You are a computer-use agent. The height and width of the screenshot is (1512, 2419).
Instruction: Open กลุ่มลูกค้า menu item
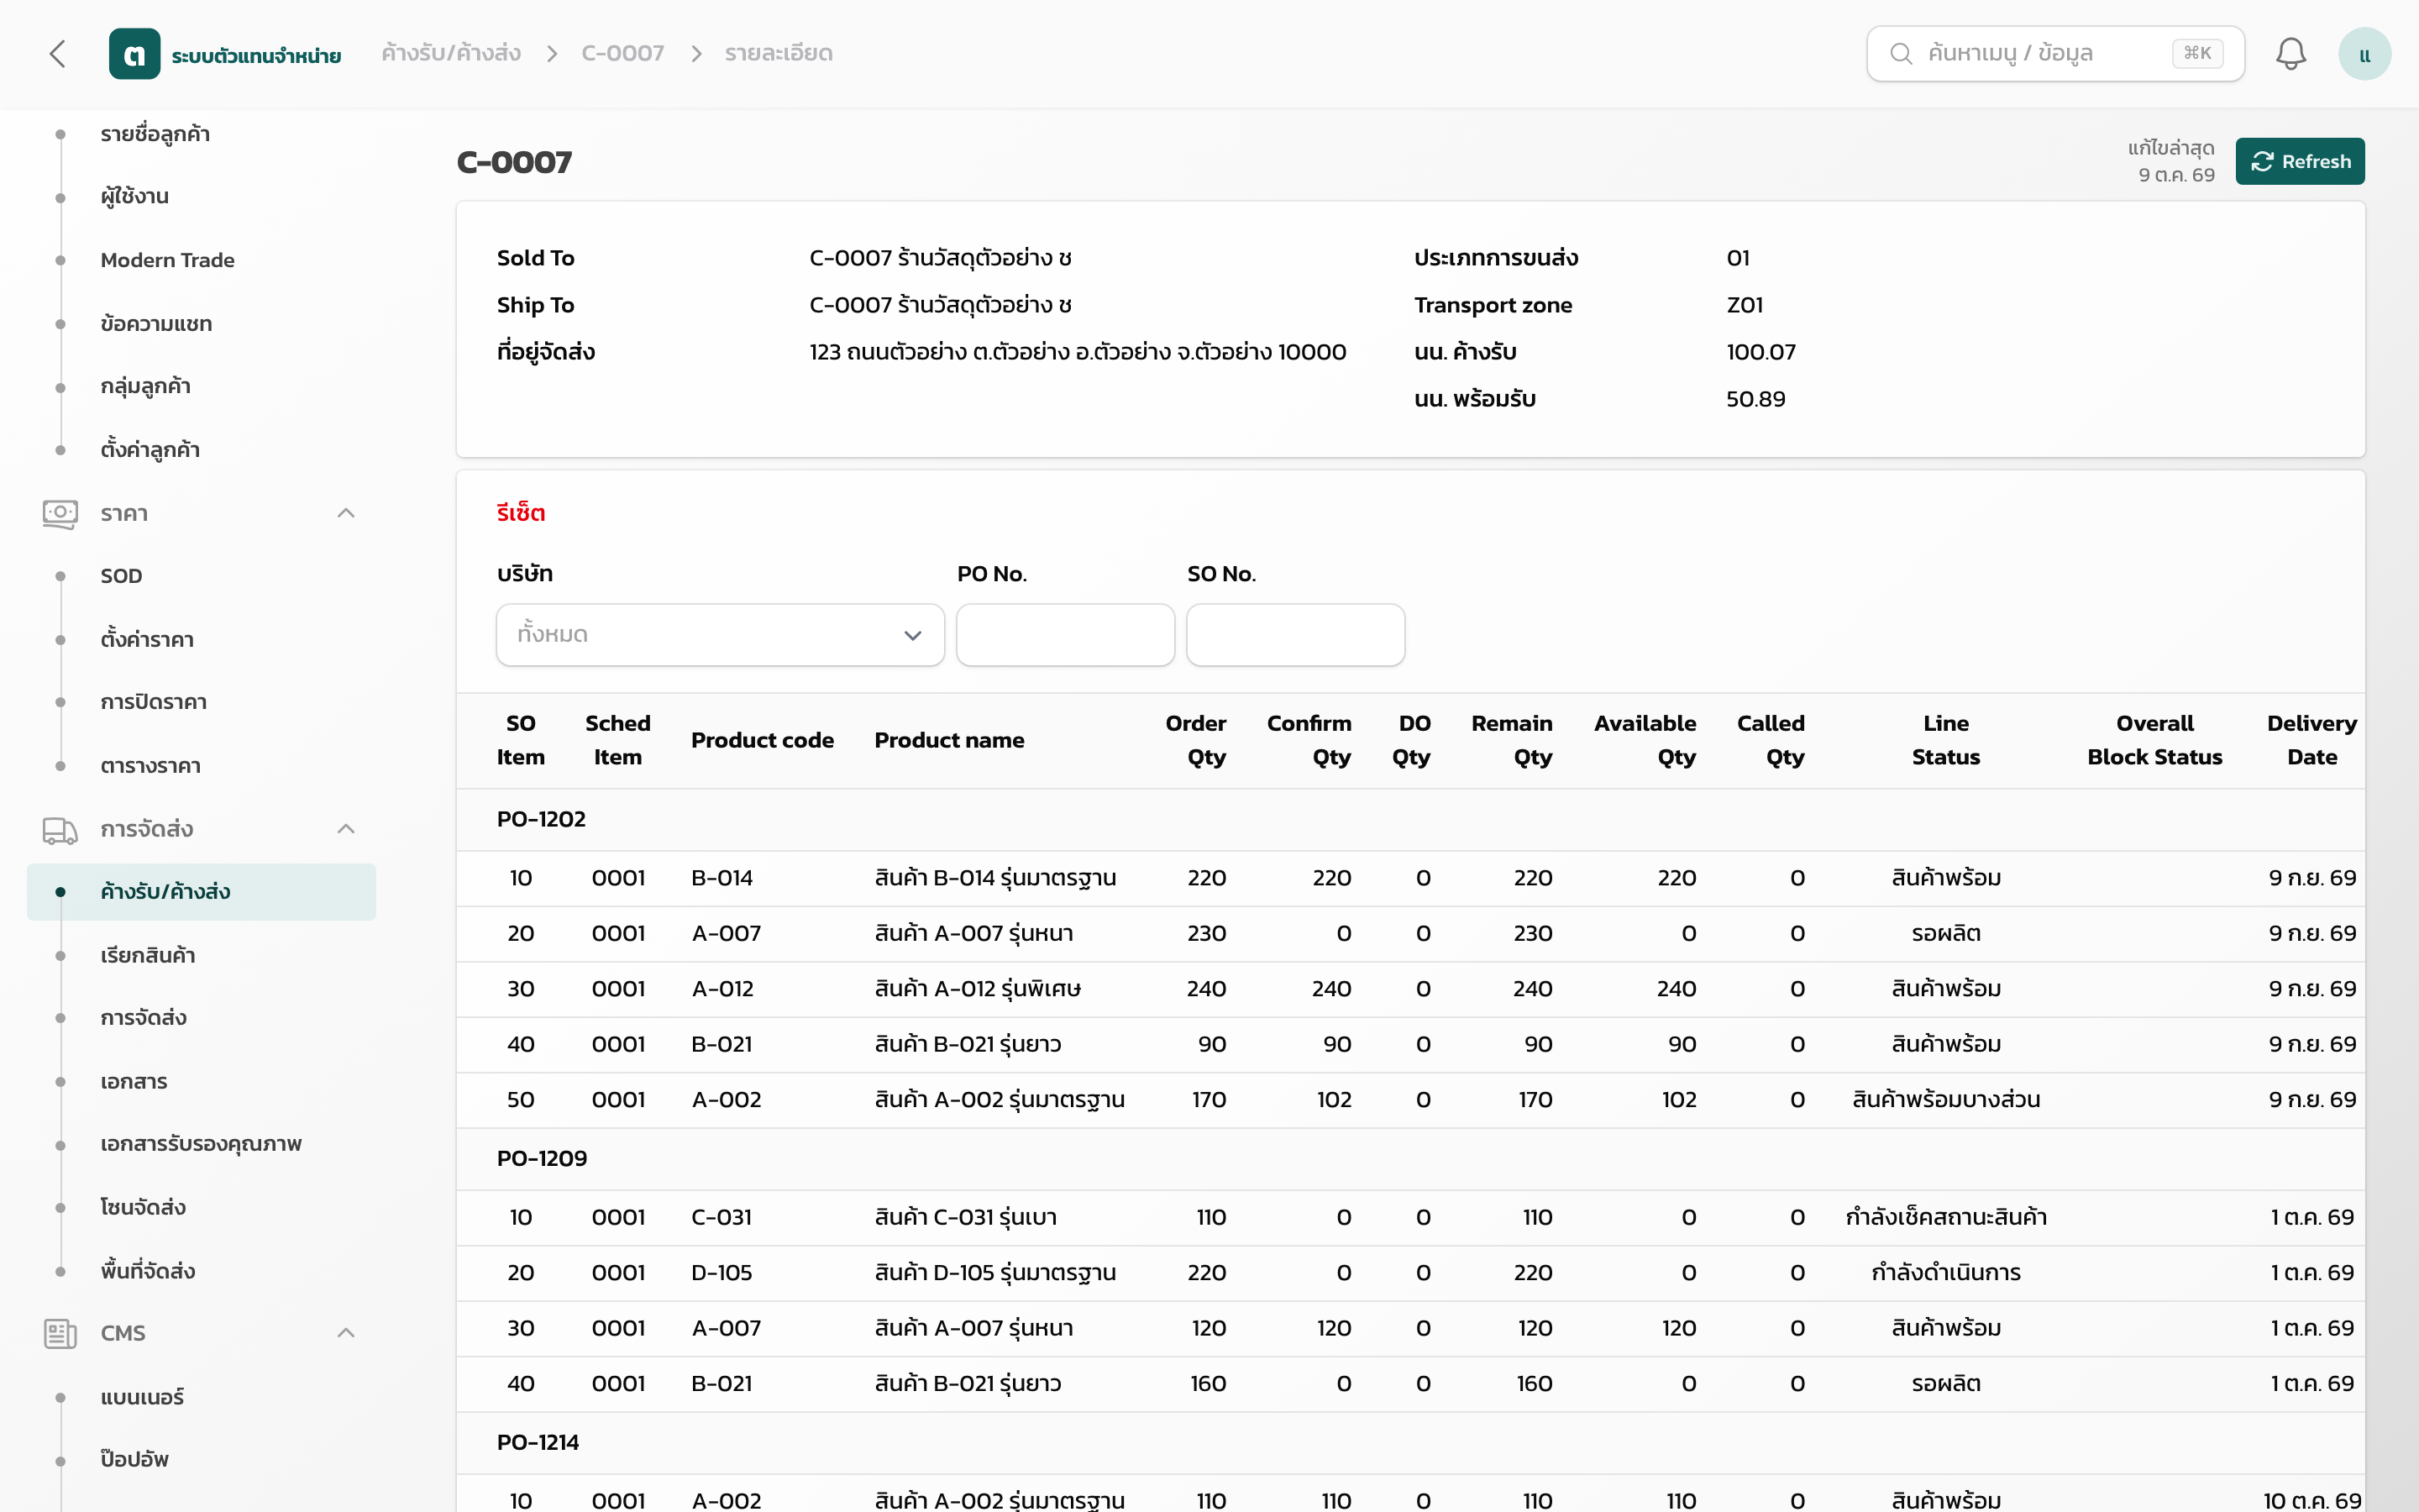[145, 387]
